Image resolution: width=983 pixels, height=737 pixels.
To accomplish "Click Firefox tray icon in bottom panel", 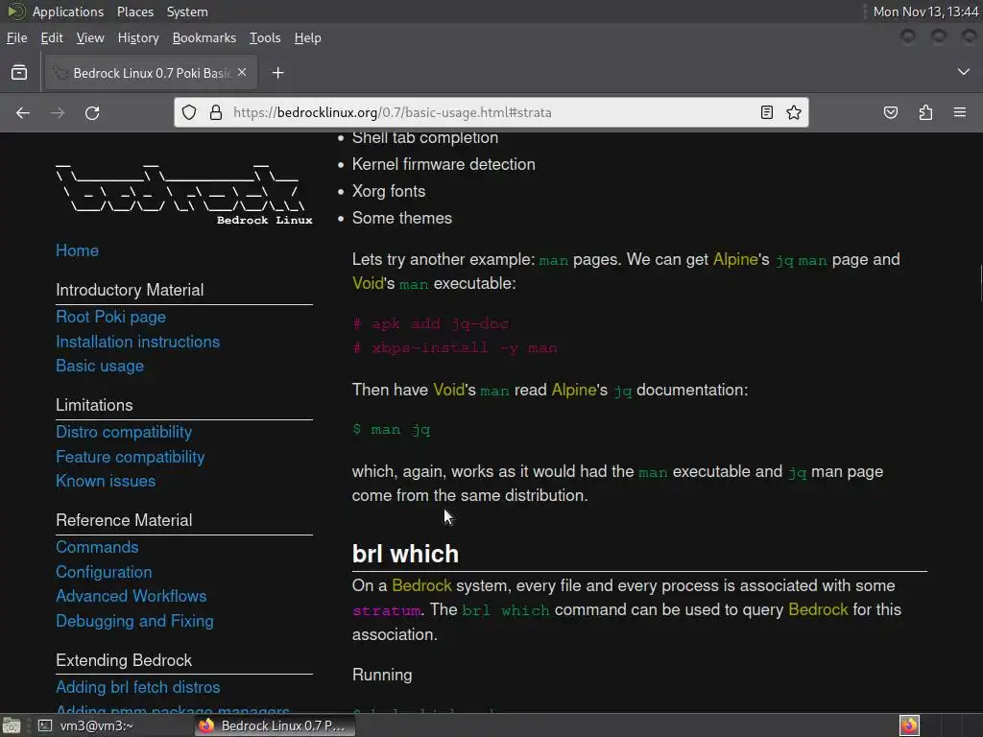I will [x=910, y=725].
